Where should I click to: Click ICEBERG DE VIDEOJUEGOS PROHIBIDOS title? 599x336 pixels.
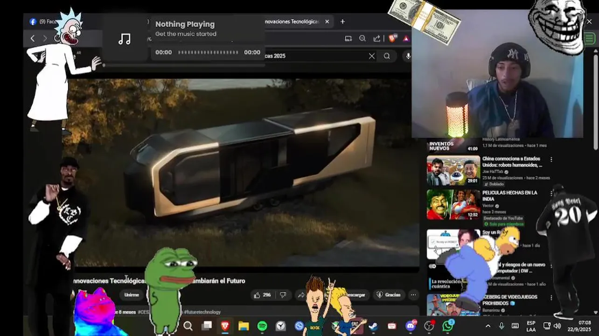pyautogui.click(x=509, y=300)
